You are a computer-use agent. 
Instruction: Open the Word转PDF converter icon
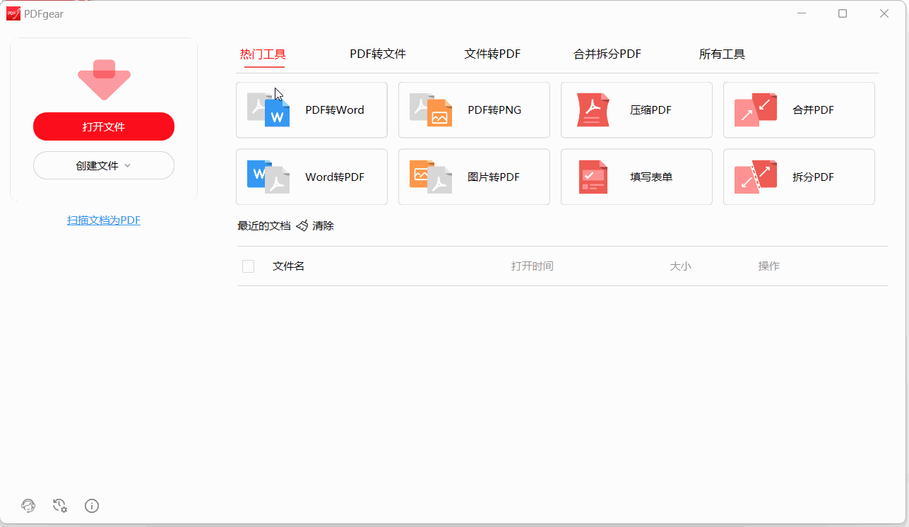(268, 177)
